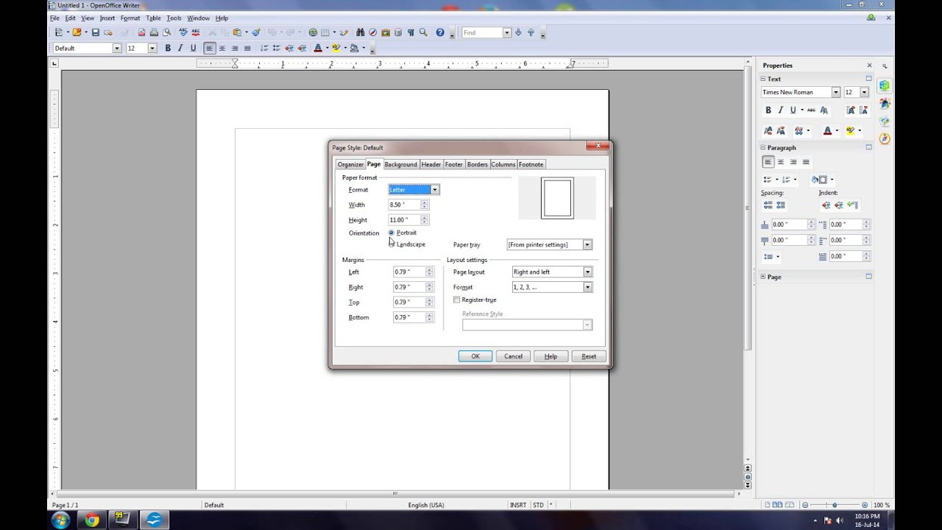The width and height of the screenshot is (942, 530).
Task: Open the Format menu in menu bar
Action: pos(130,18)
